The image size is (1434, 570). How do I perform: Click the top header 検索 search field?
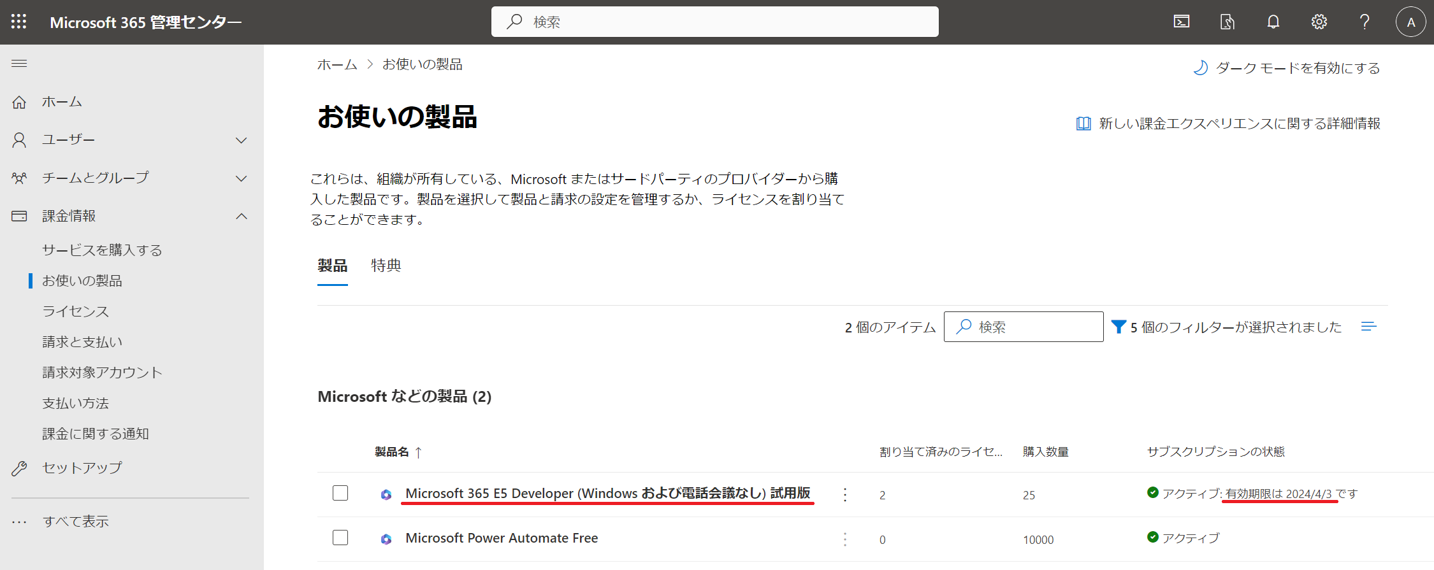pyautogui.click(x=714, y=22)
